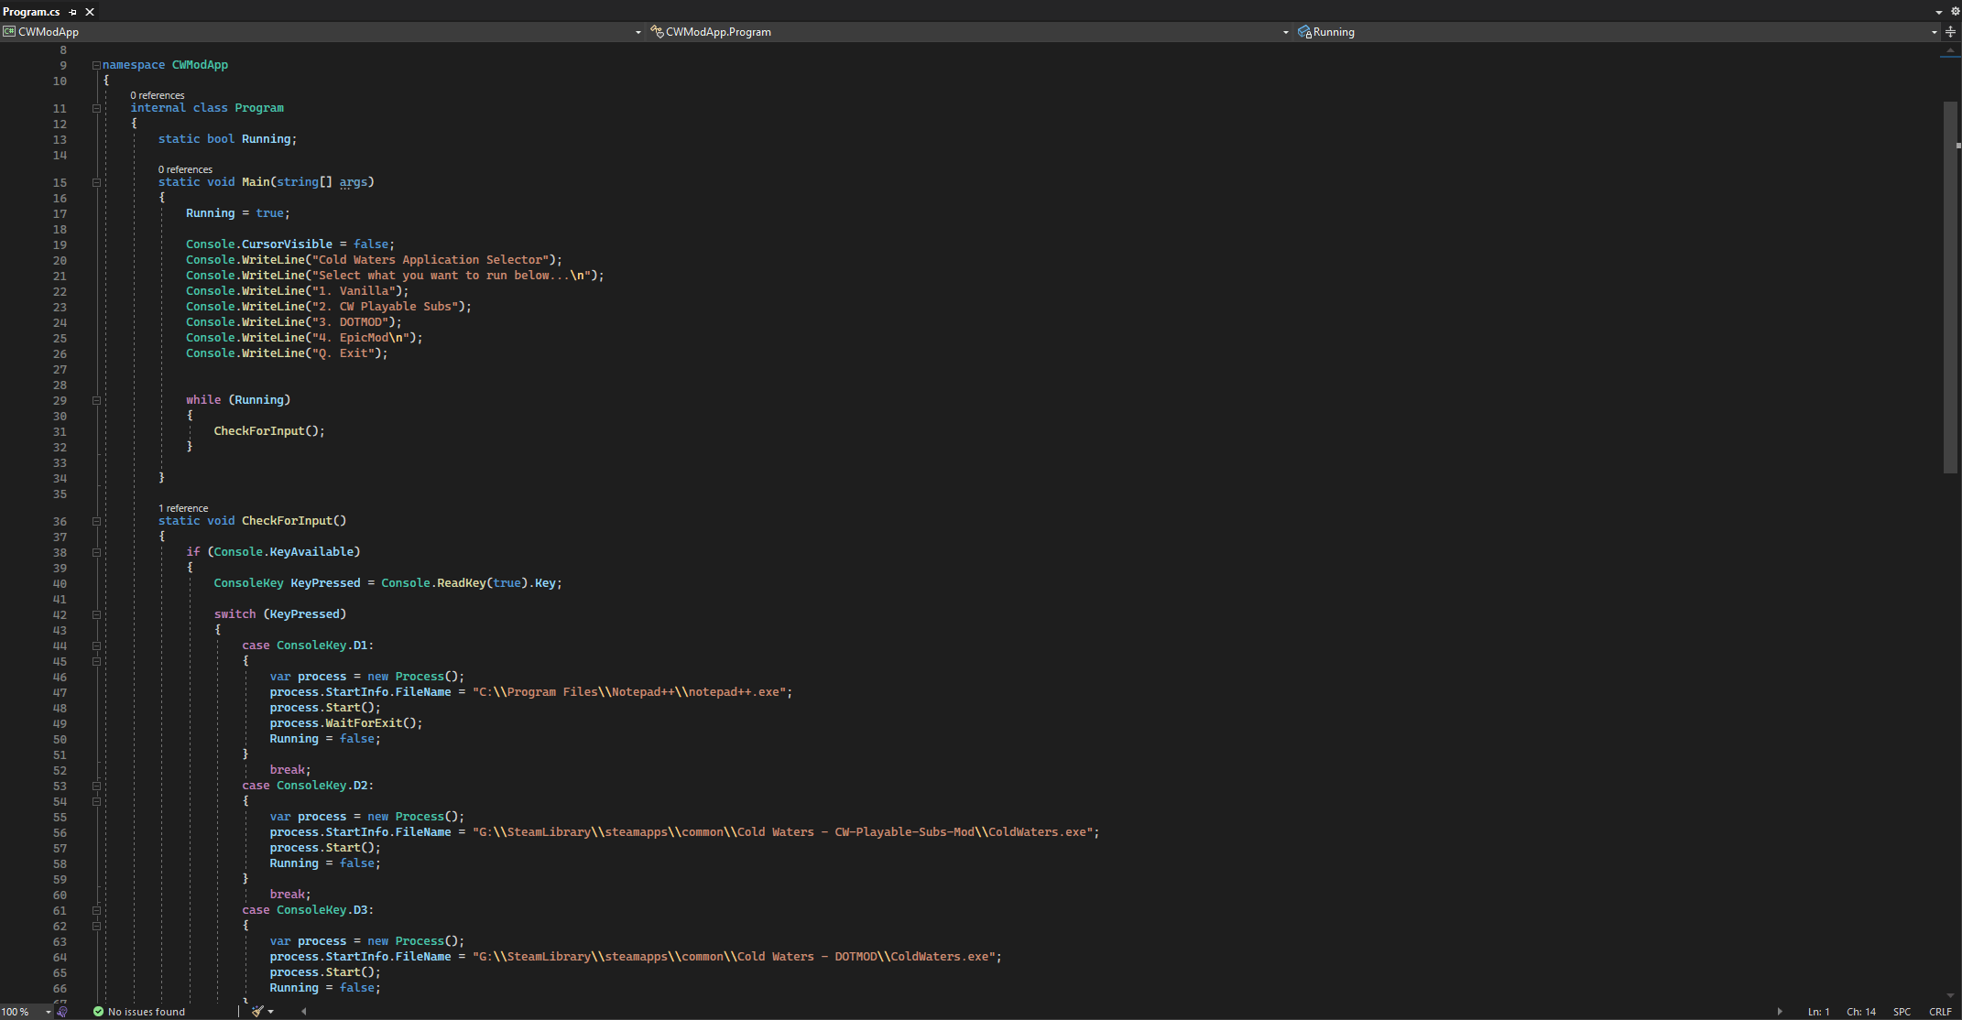Screen dimensions: 1962x1020
Task: Open the CWModApp project dropdown
Action: pos(638,32)
